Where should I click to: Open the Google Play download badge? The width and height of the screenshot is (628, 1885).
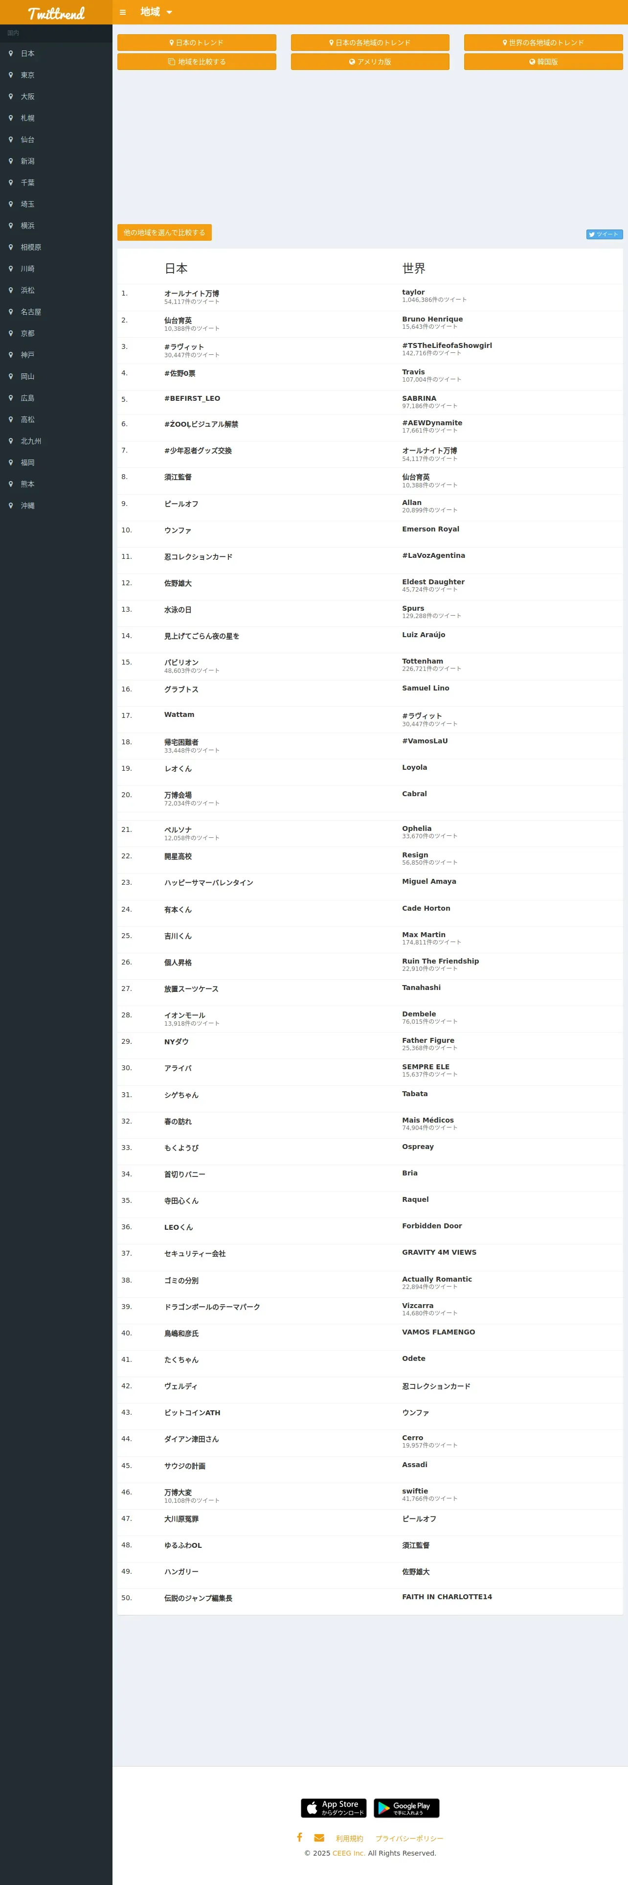(406, 1807)
